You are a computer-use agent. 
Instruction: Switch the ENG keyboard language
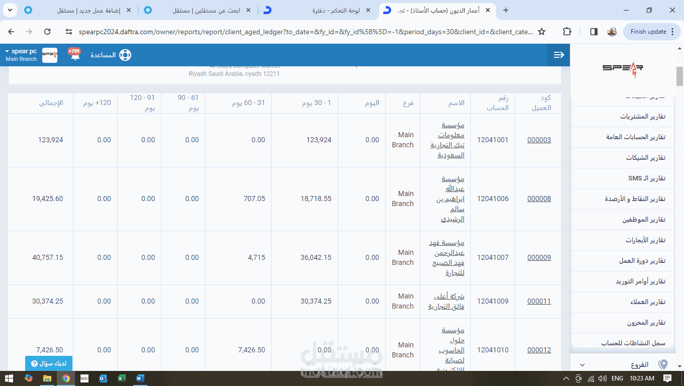click(617, 378)
